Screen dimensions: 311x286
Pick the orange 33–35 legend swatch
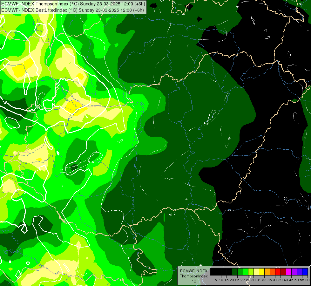point(267,272)
